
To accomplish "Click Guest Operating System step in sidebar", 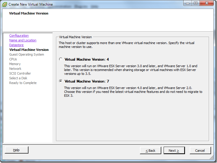I will coord(27,54).
